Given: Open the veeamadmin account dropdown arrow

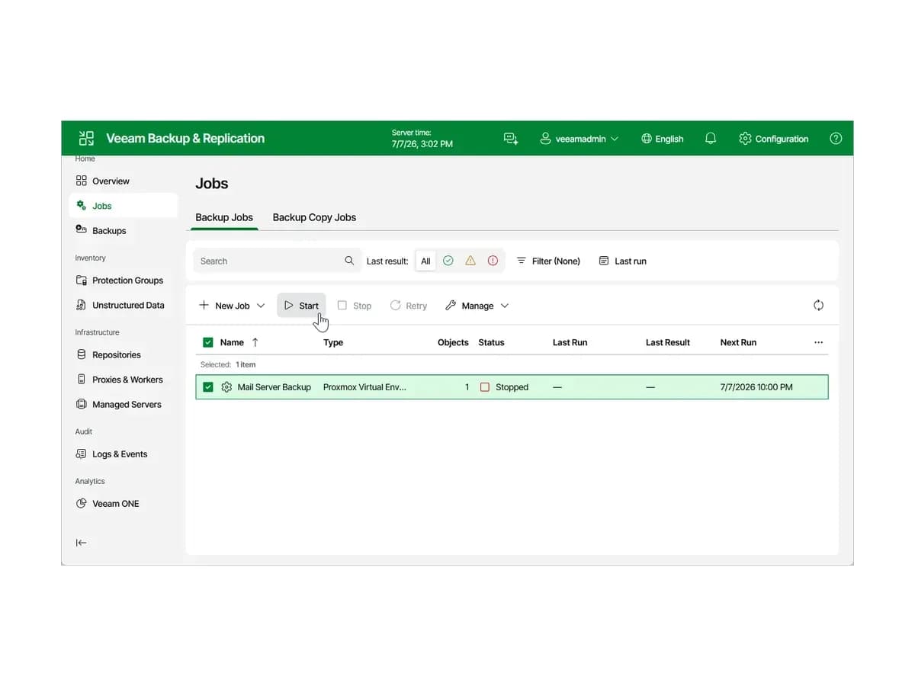Looking at the screenshot, I should click(615, 139).
